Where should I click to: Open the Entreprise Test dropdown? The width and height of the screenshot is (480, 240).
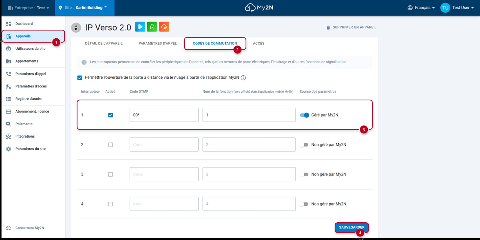point(29,8)
